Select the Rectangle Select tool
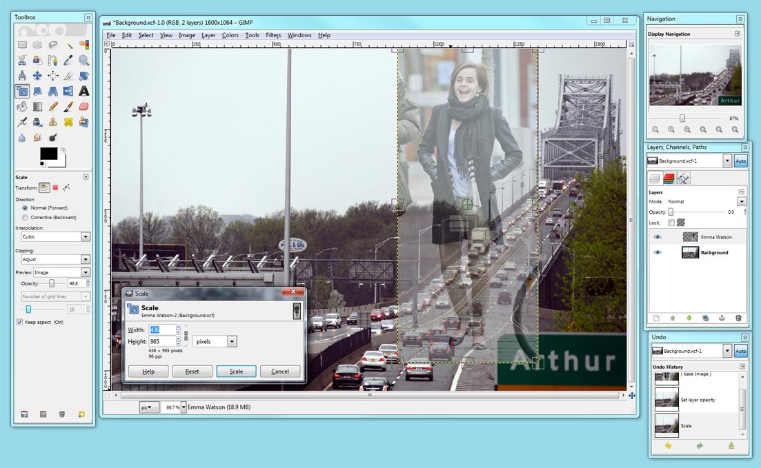The width and height of the screenshot is (761, 468). 22,45
